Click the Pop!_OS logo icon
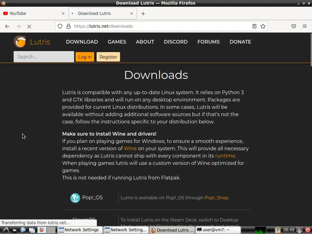Image resolution: width=312 pixels, height=234 pixels. click(75, 198)
